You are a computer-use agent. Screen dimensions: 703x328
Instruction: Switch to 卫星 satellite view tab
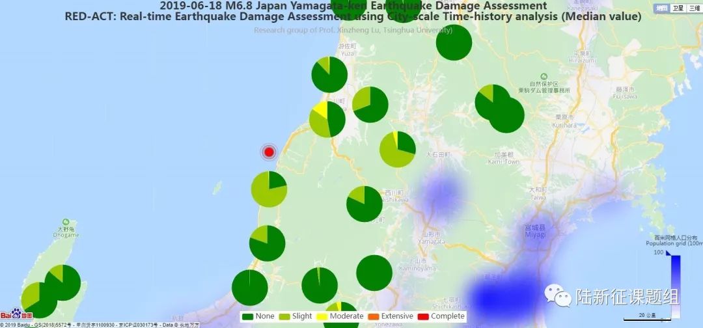pyautogui.click(x=678, y=8)
